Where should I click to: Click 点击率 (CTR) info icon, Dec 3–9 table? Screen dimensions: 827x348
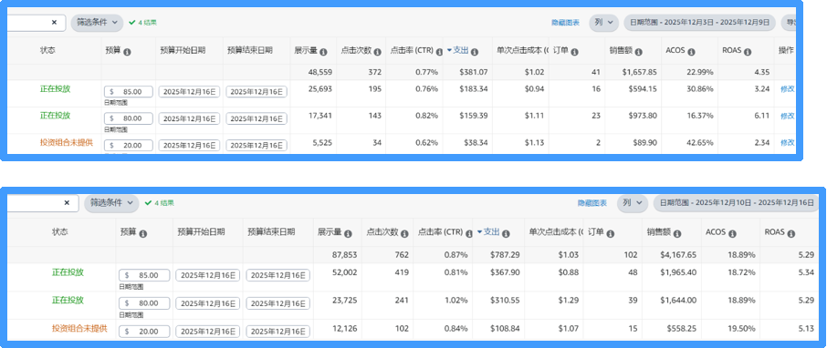click(x=439, y=52)
